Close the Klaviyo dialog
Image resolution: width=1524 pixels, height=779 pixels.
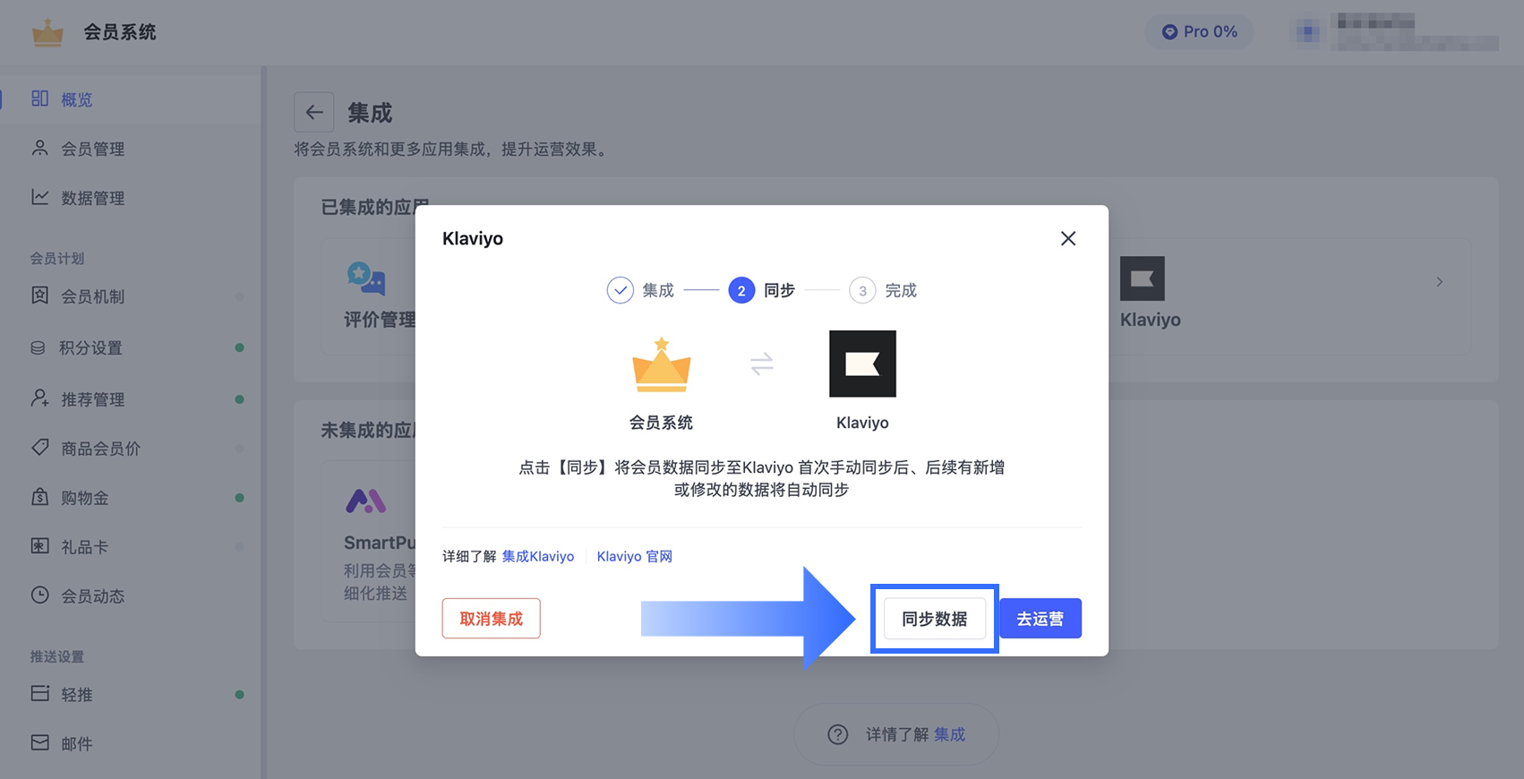[x=1068, y=238]
